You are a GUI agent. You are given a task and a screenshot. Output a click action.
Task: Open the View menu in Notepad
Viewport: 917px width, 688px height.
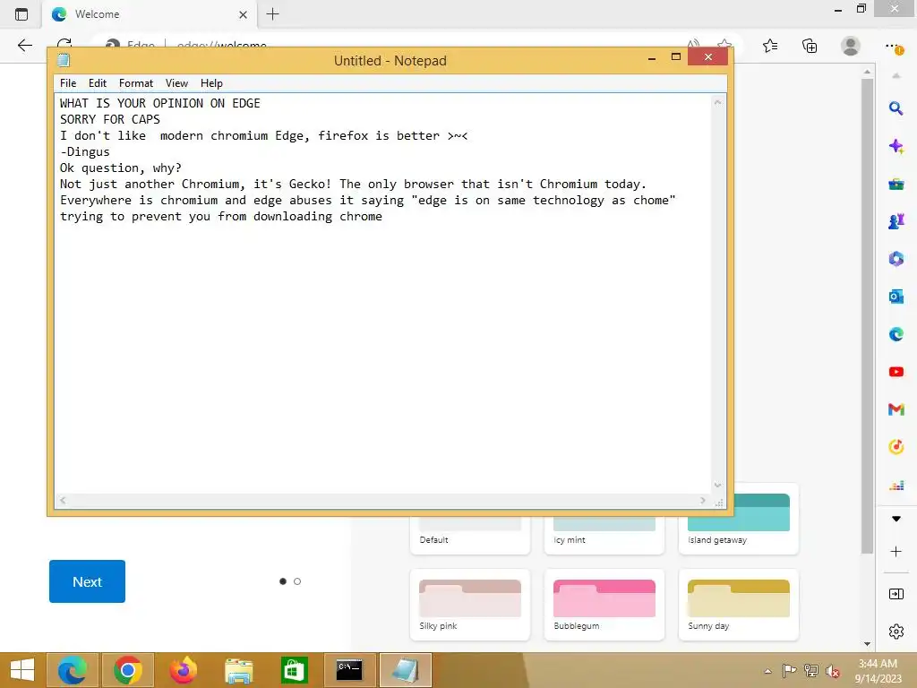click(x=176, y=83)
